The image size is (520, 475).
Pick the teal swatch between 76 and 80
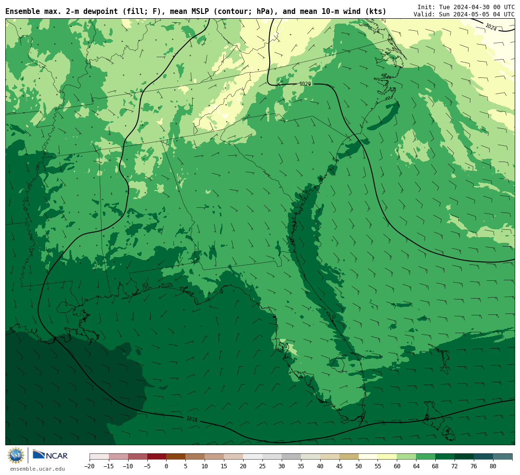click(483, 457)
